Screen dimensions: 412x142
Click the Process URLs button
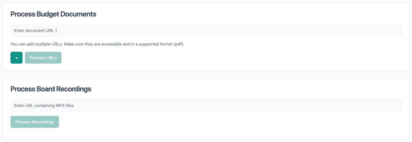(43, 58)
